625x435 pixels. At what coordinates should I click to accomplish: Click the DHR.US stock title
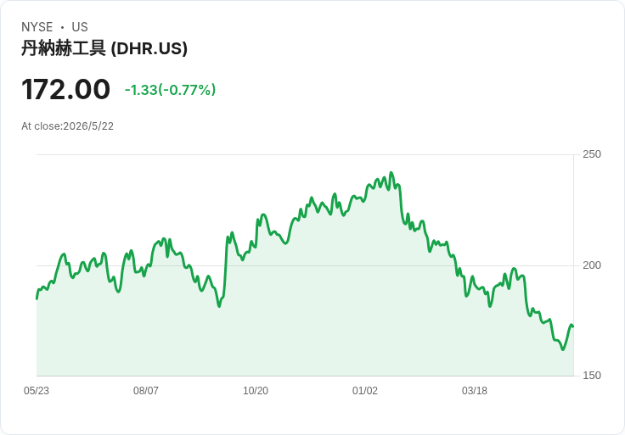[x=104, y=48]
